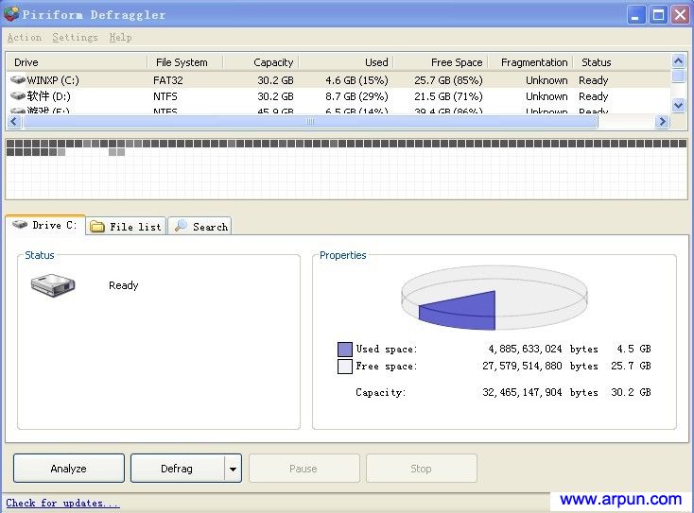The image size is (694, 513).
Task: Click the magnifier icon on Search tab
Action: click(x=181, y=226)
